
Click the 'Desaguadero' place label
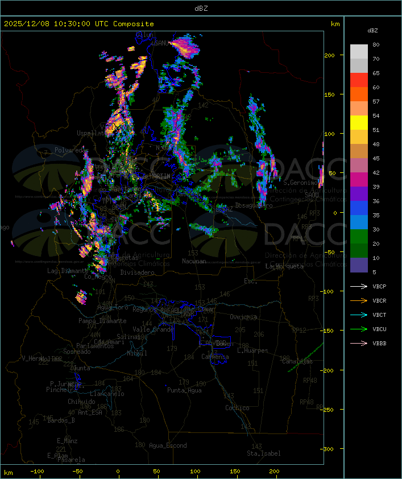[254, 205]
